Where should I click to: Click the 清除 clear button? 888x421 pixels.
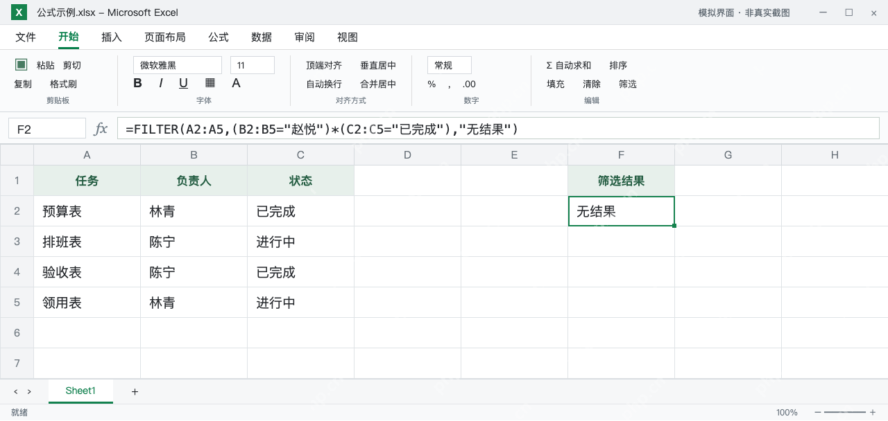592,84
